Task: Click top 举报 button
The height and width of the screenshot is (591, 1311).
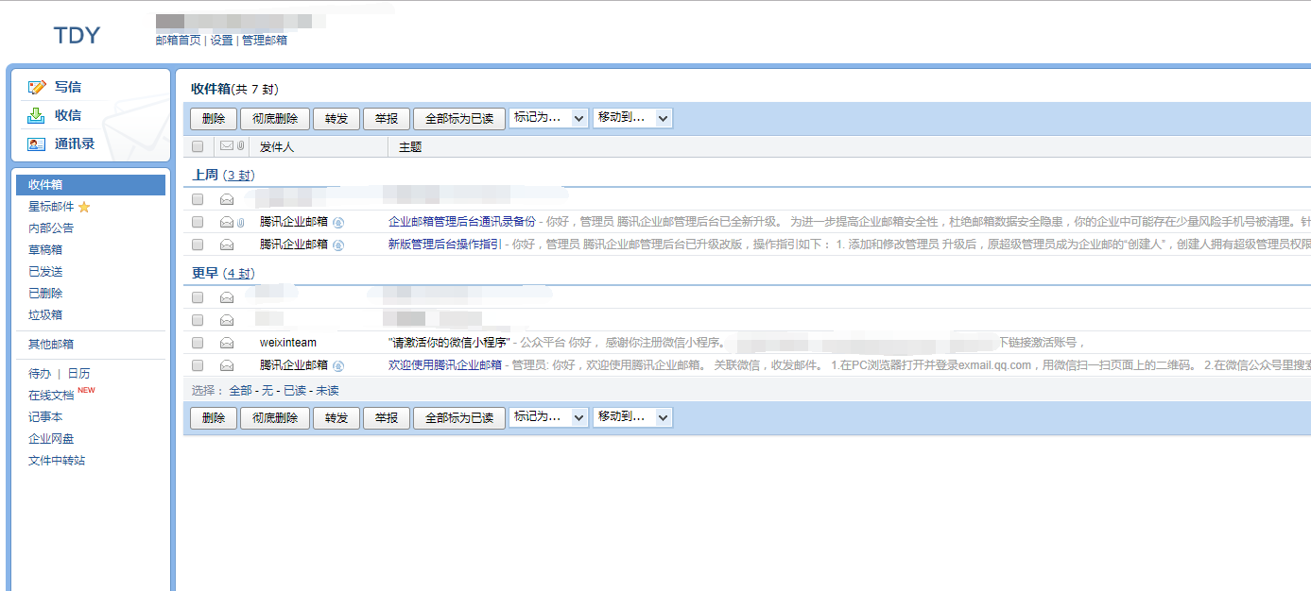Action: tap(387, 119)
